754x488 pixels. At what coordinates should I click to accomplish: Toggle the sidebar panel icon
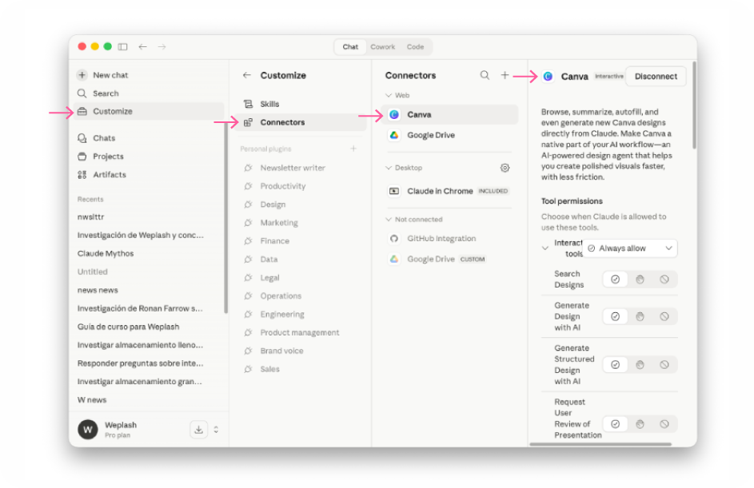point(122,46)
